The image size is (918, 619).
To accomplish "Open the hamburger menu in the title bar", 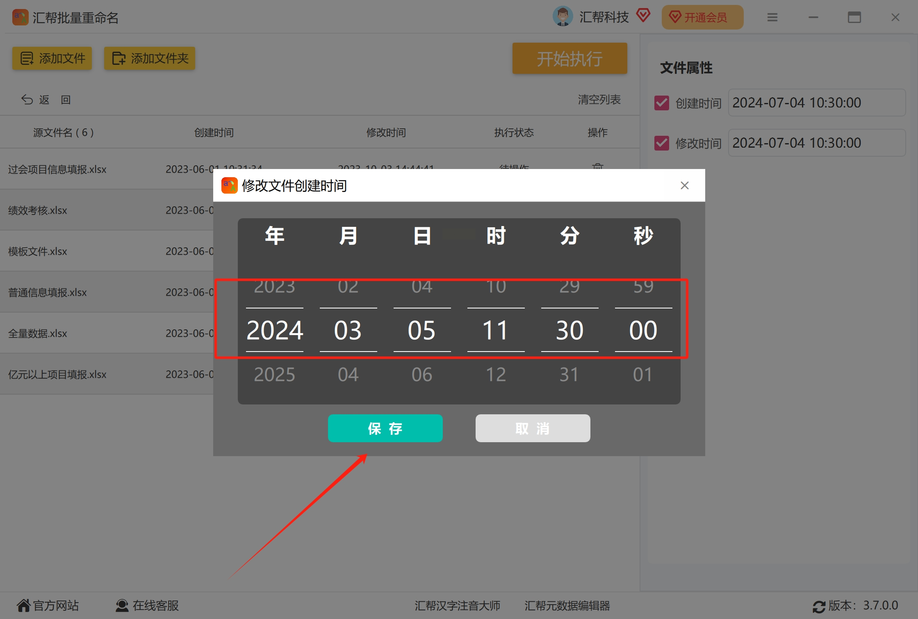I will point(772,17).
